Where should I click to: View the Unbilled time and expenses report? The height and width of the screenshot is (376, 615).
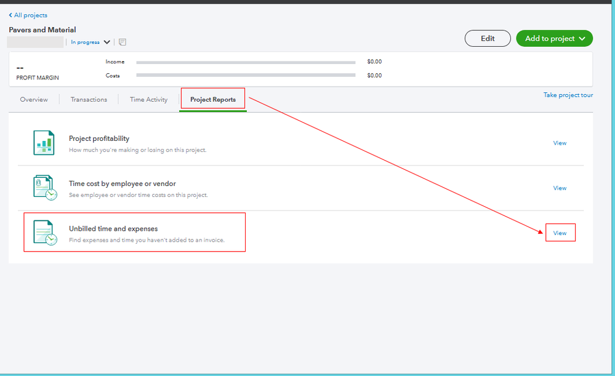(x=560, y=233)
